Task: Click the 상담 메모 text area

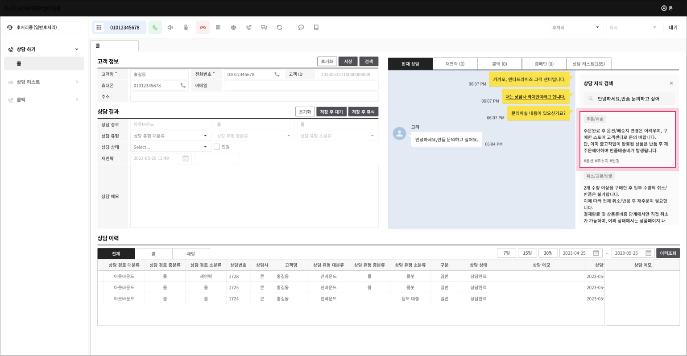Action: (254, 196)
